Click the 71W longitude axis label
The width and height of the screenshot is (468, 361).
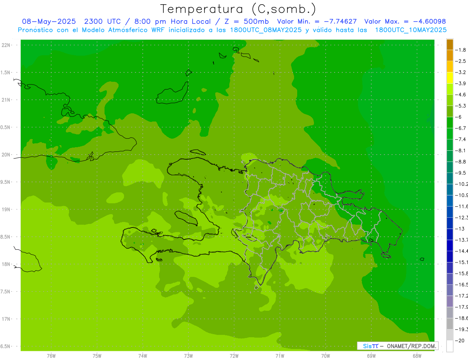(x=280, y=356)
